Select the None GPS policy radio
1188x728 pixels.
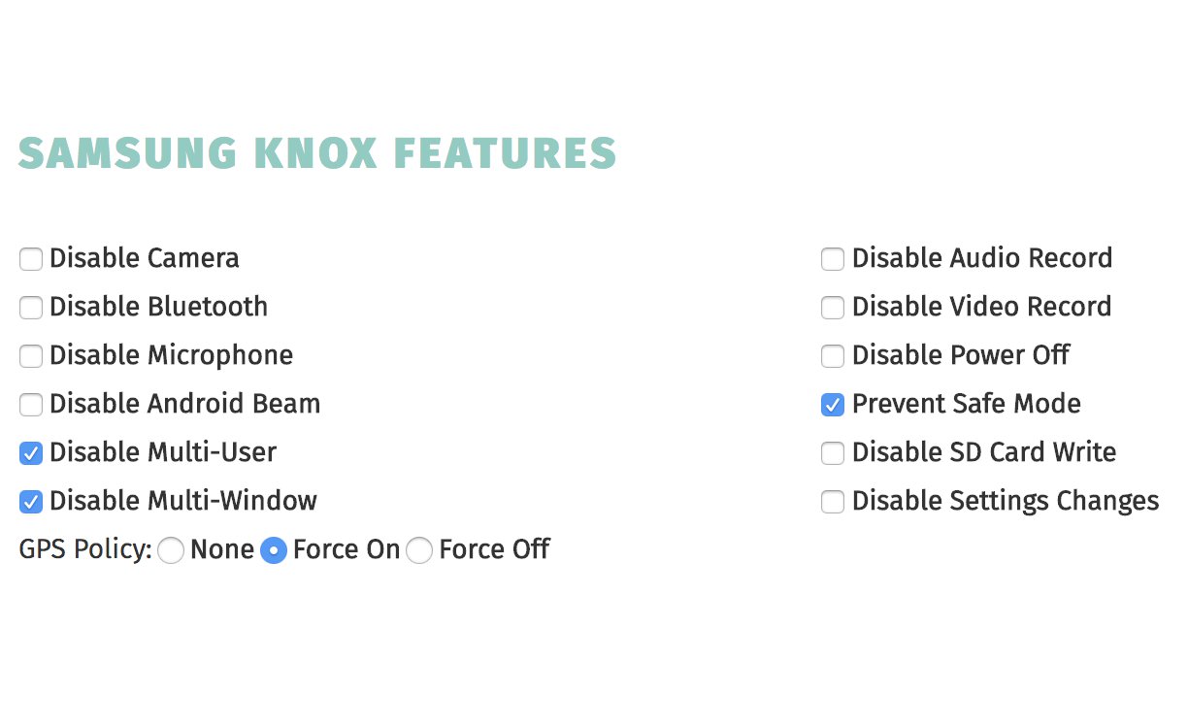point(171,551)
